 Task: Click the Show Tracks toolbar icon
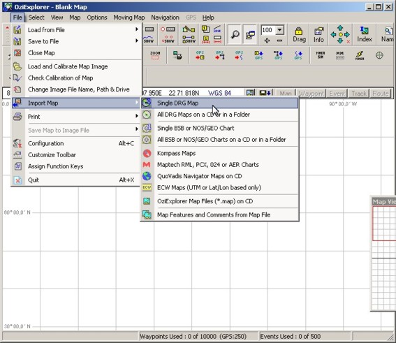point(149,39)
